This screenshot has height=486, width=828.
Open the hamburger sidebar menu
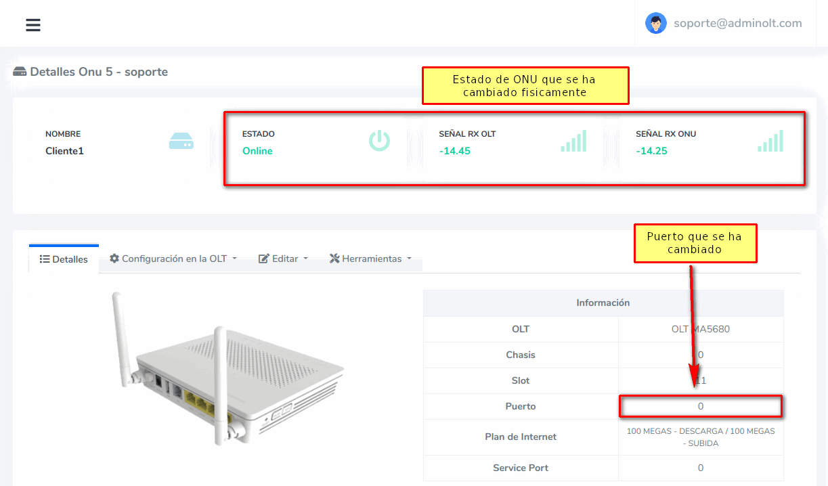[33, 25]
